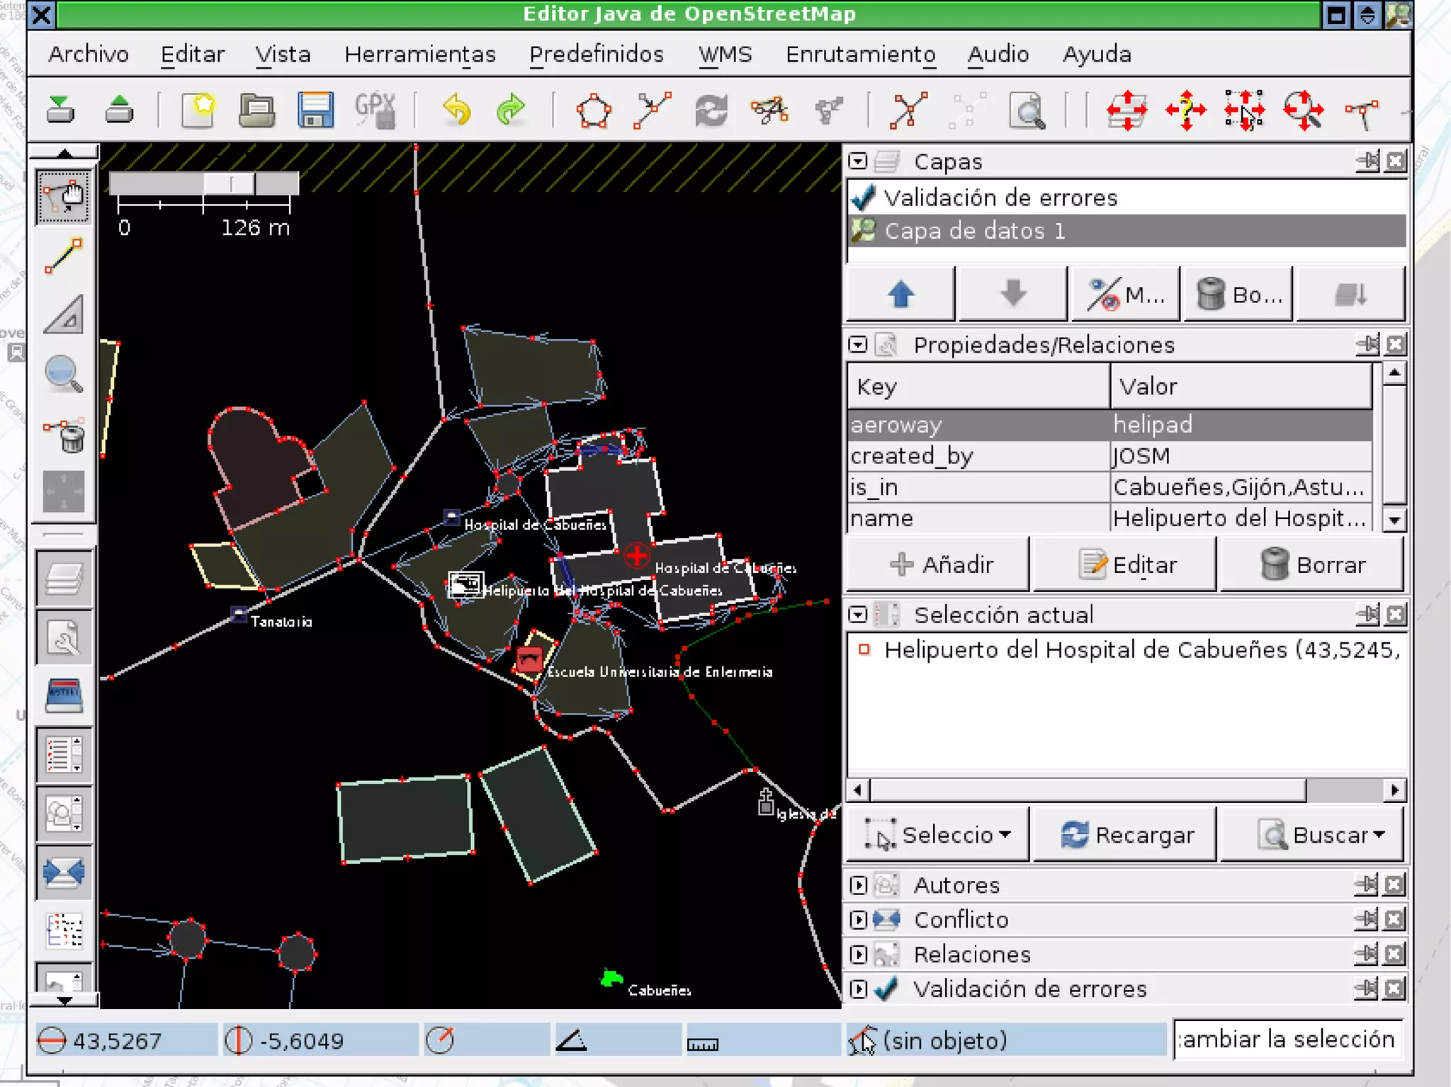Click the Undo arrow icon

(x=456, y=110)
